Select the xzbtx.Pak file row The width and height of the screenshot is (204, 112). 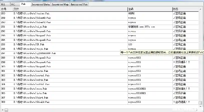click(x=100, y=80)
